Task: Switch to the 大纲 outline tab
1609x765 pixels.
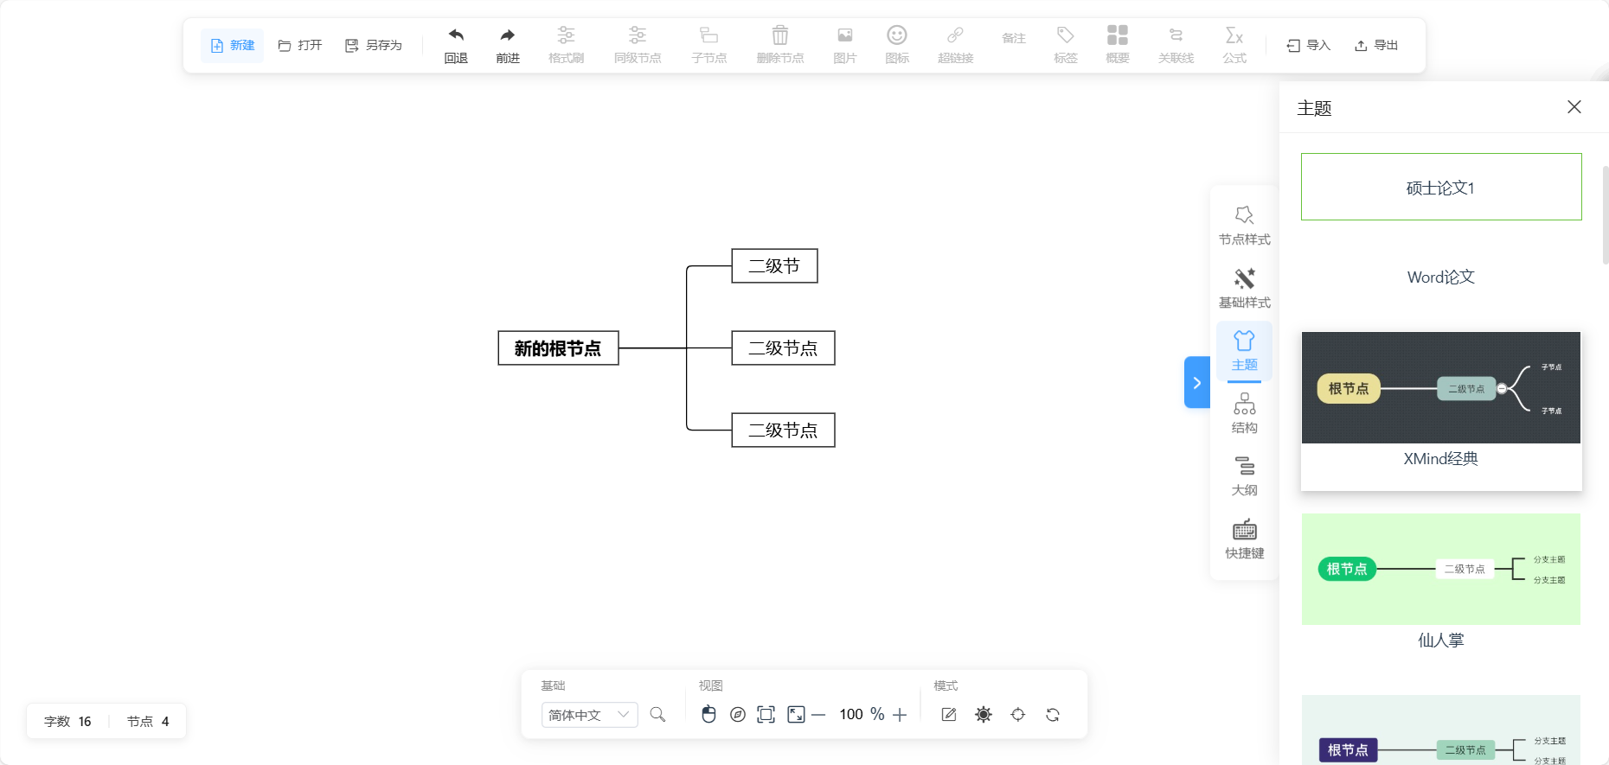Action: tap(1244, 476)
